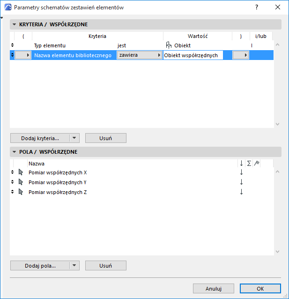289x299 pixels.
Task: Collapse the POLA / WSPÓŁRZĘDNE panel
Action: click(x=14, y=152)
